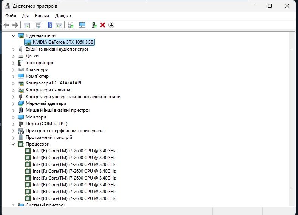
Task: Click the Миша й інші вказівні пристрої mouse icon
Action: pos(21,110)
